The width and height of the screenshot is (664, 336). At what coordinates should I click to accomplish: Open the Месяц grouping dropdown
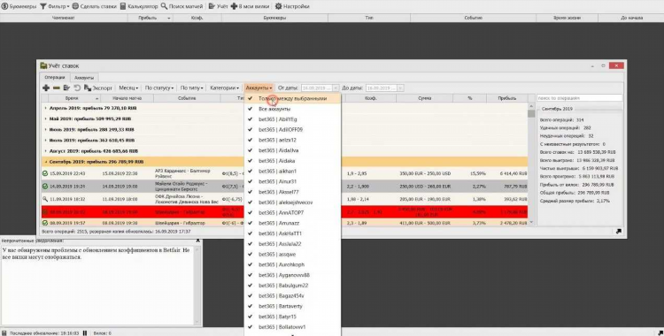point(128,88)
